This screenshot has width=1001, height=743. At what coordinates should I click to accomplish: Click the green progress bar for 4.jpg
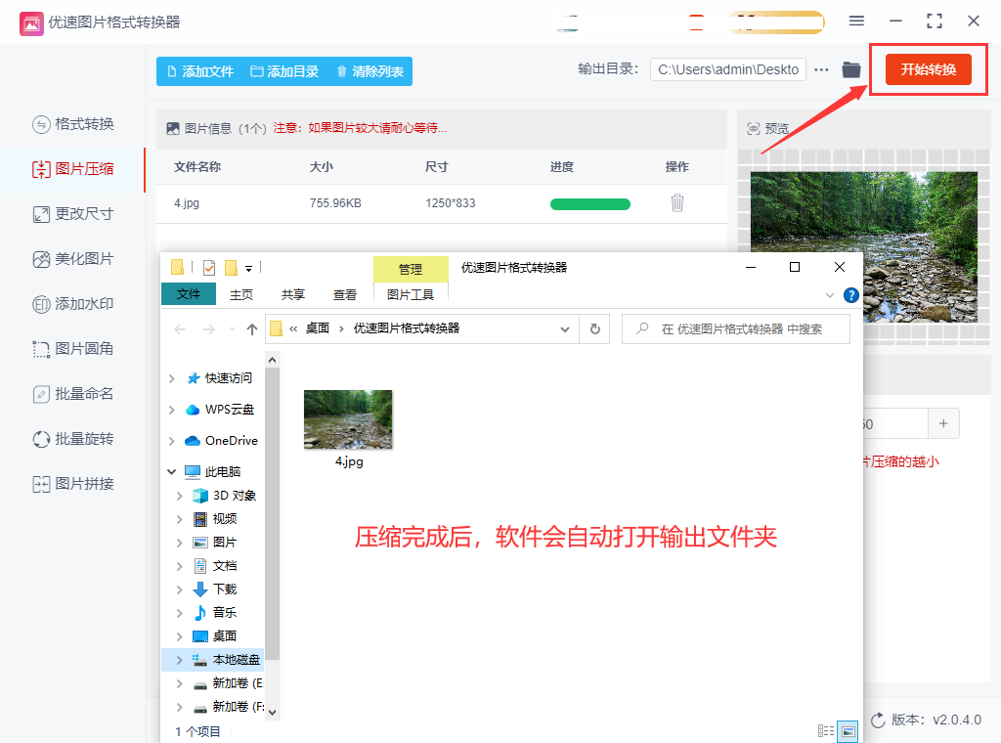(x=589, y=203)
